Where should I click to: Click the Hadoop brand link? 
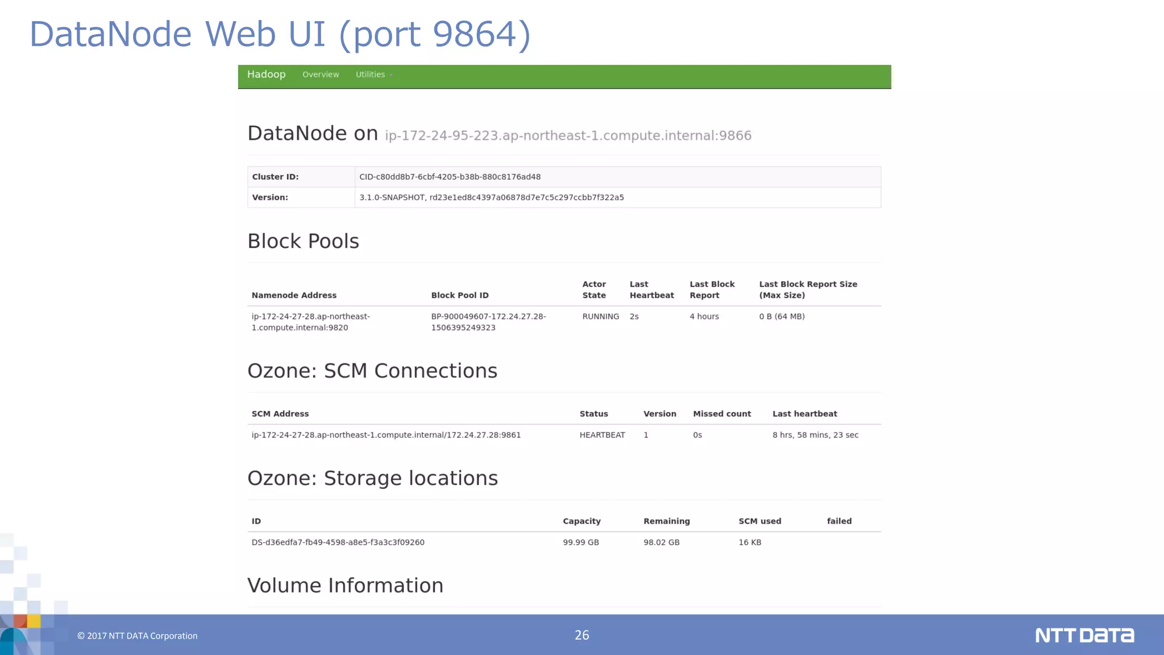click(x=266, y=74)
